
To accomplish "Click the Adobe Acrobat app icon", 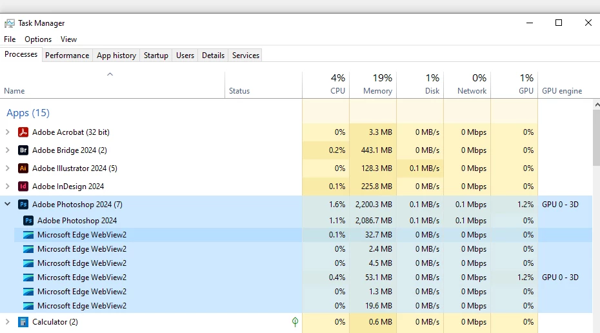I will coord(23,132).
